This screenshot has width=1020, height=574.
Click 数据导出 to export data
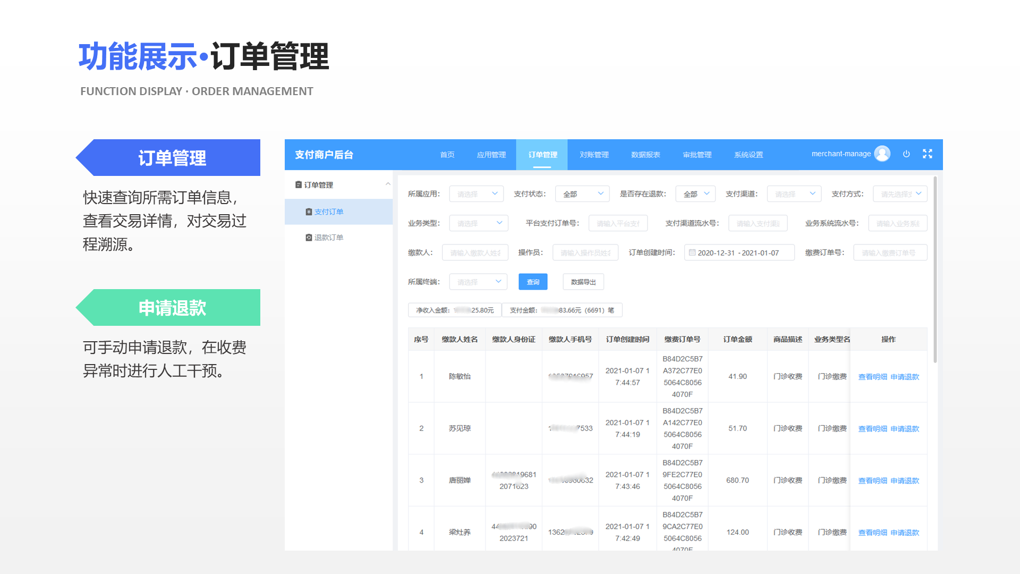tap(583, 282)
